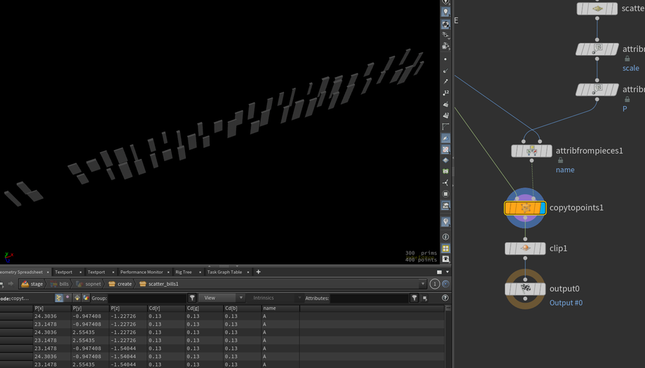This screenshot has width=645, height=368.
Task: Expand the network path dropdown arrow
Action: [x=423, y=284]
